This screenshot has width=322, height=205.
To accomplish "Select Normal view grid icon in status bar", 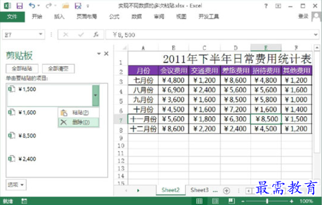I will pos(199,201).
